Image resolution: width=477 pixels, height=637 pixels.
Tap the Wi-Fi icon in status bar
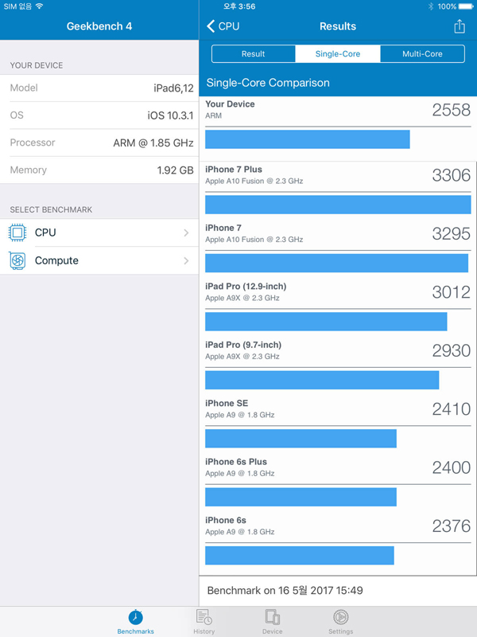coord(39,6)
